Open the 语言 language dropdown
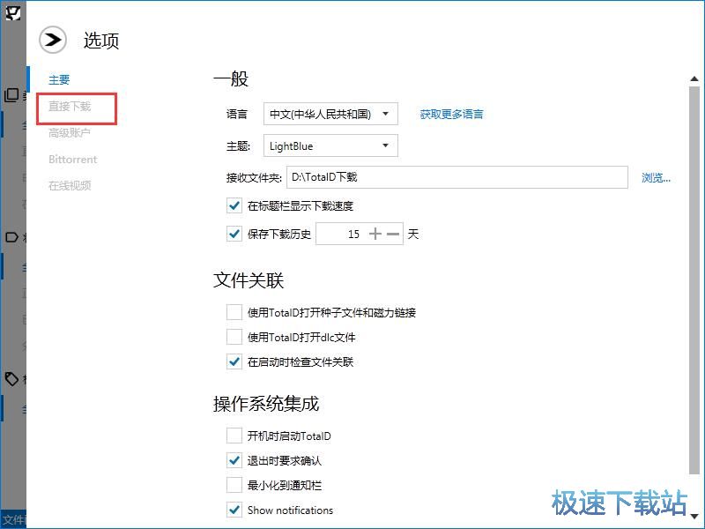This screenshot has width=705, height=529. pos(330,114)
